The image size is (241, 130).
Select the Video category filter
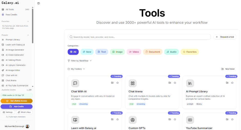click(134, 52)
